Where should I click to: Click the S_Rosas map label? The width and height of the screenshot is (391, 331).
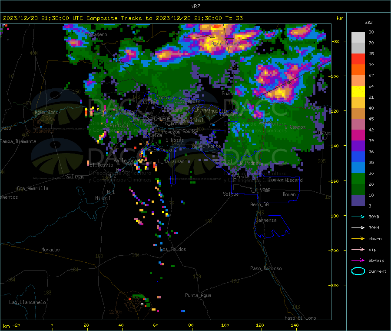[175, 140]
